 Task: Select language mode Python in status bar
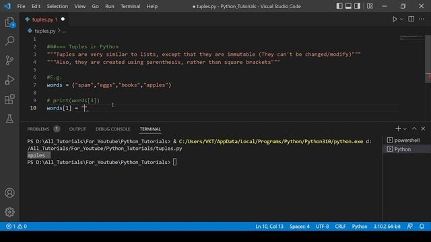coord(360,227)
